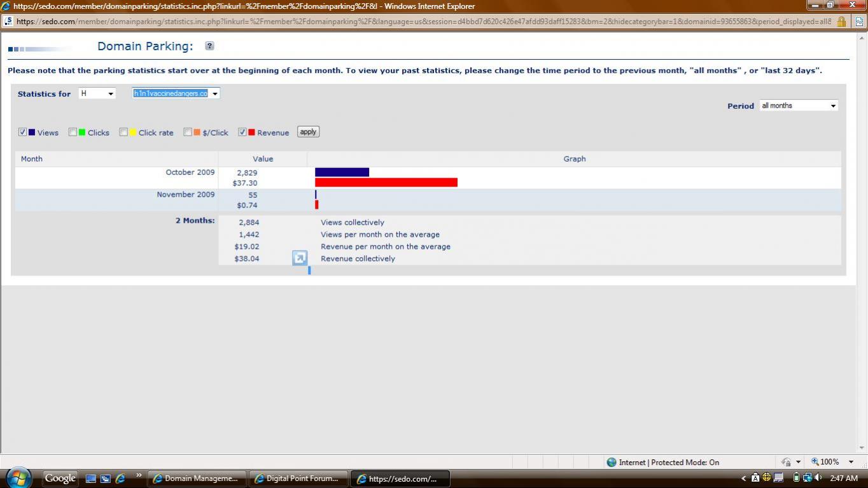
Task: Click the language bar 'A' tray icon
Action: click(755, 478)
